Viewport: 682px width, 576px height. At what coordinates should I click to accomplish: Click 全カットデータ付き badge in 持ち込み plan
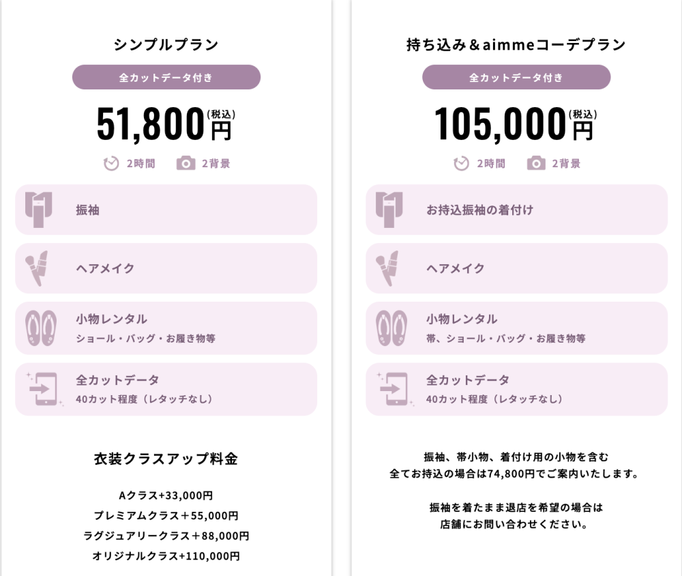[516, 77]
